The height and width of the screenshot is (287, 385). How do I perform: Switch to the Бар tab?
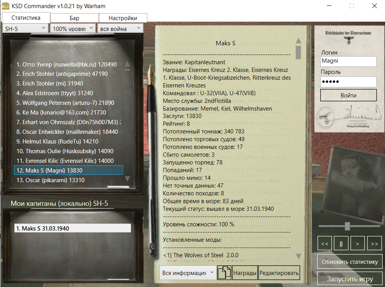[74, 17]
